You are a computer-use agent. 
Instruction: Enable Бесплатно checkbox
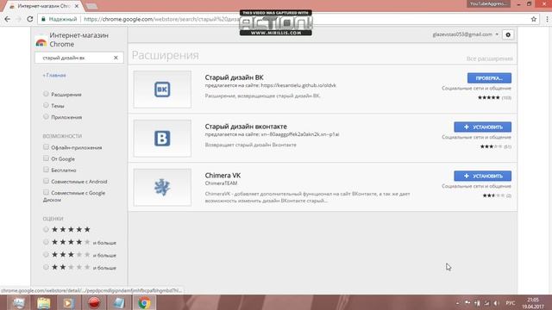(x=46, y=170)
